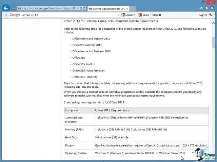Maximize the Internet Explorer window
217x162 pixels.
pyautogui.click(x=203, y=2)
